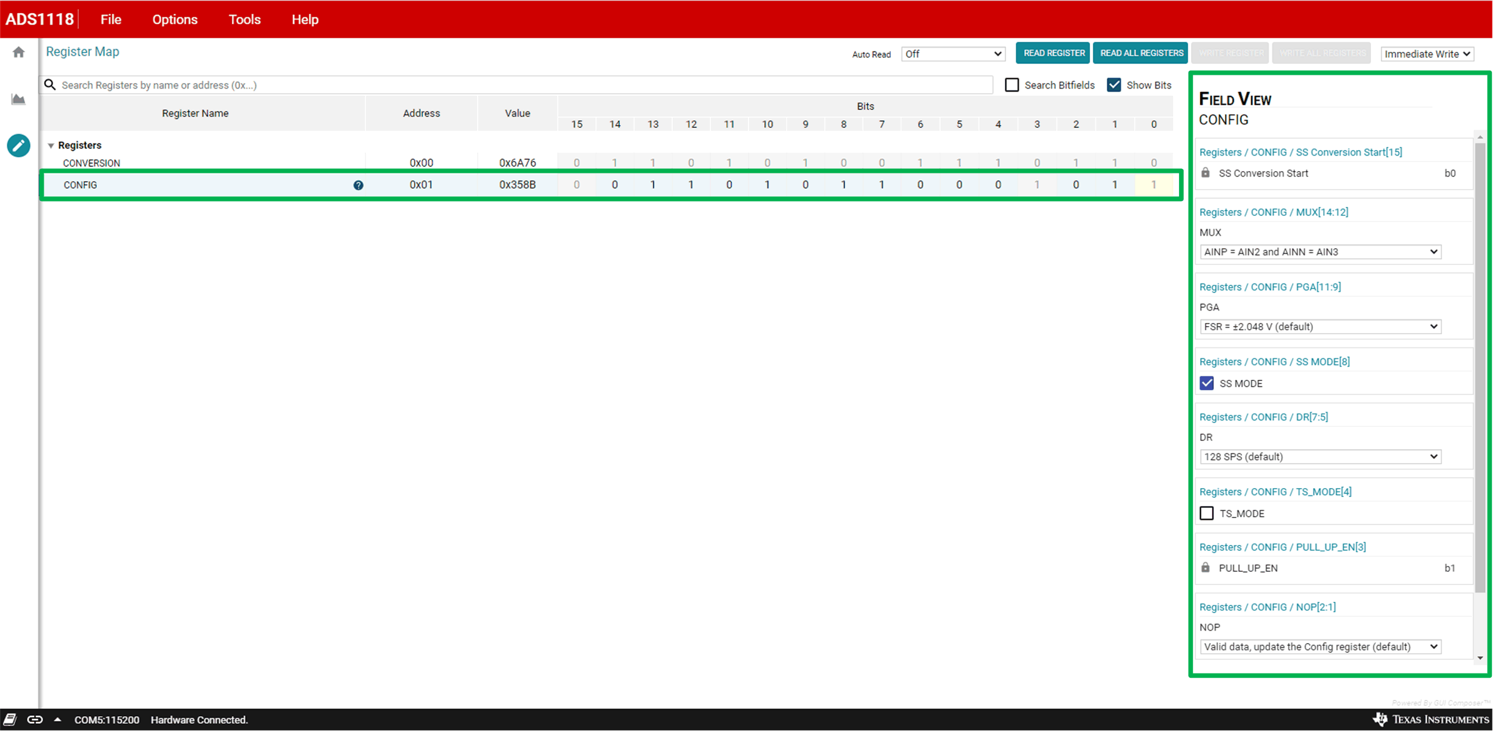
Task: Click the SS Conversion Start lock icon
Action: click(x=1205, y=173)
